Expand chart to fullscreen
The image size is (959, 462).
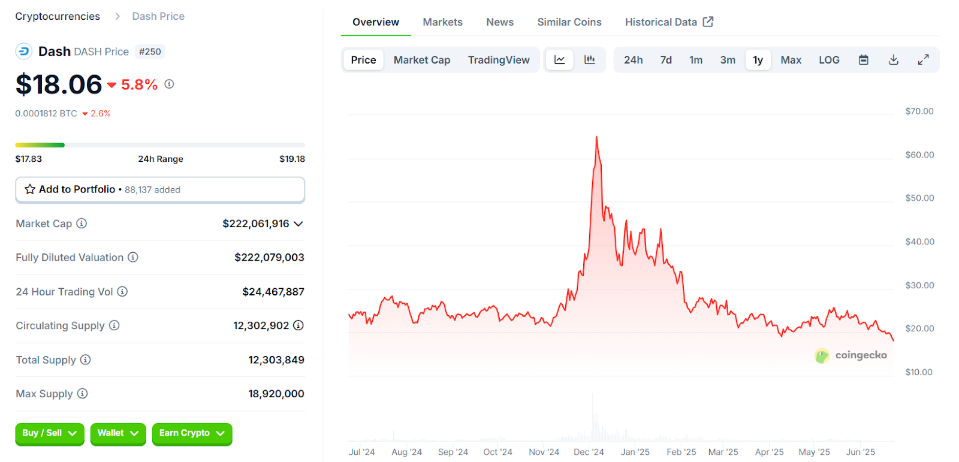923,60
